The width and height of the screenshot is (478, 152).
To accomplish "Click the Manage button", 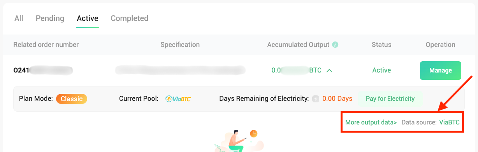I will pos(441,71).
